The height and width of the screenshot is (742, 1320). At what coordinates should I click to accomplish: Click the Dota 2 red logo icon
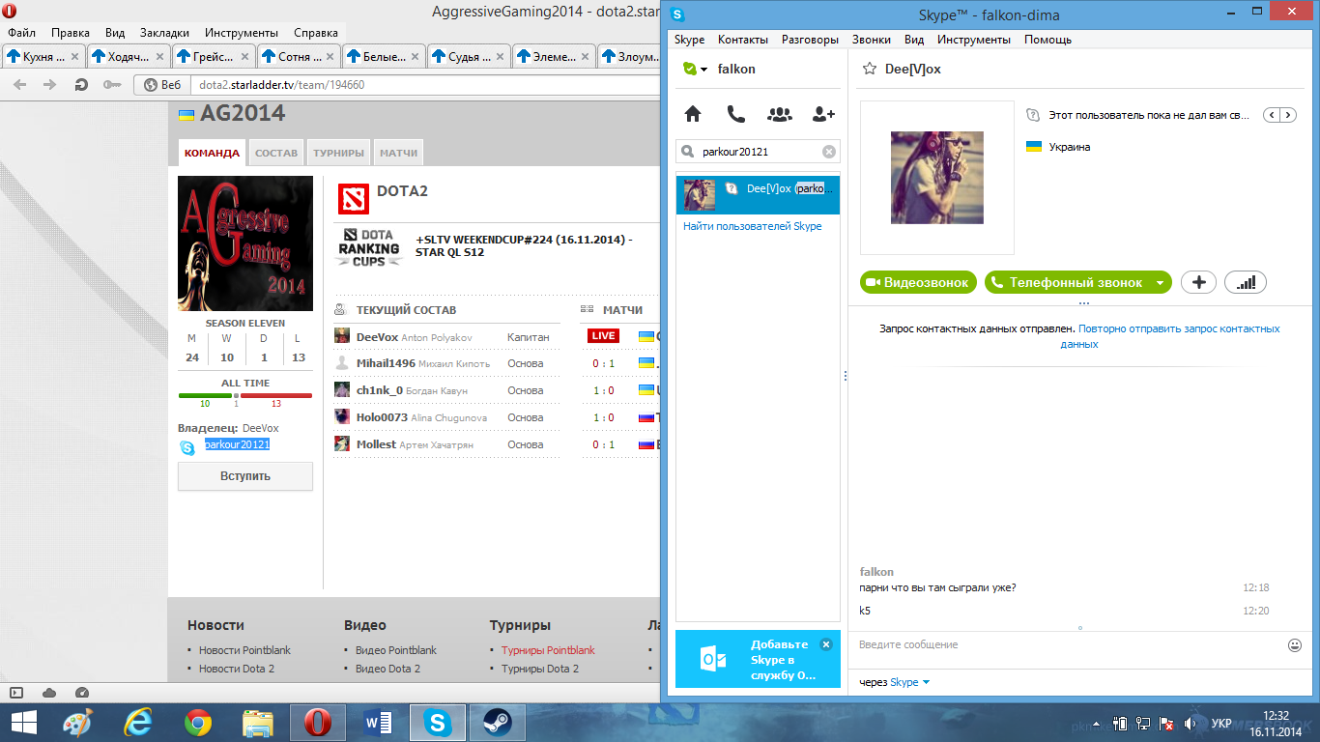[353, 197]
